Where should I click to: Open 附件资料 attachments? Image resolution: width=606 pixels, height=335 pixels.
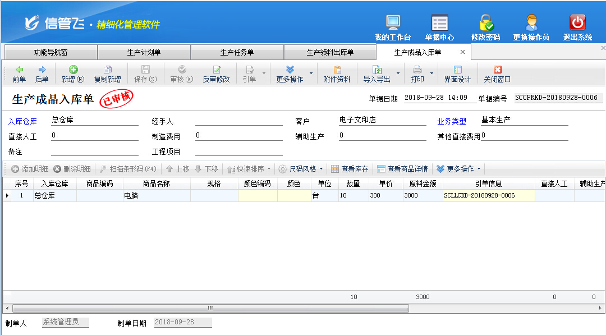point(337,74)
